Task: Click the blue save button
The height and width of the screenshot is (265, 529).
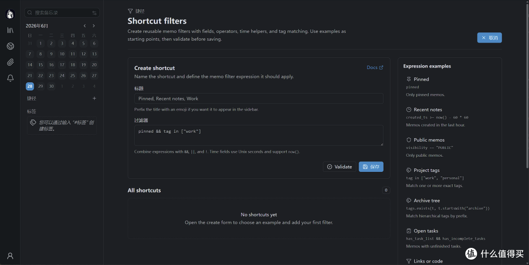Action: [x=371, y=167]
